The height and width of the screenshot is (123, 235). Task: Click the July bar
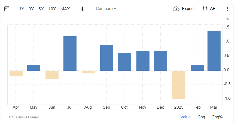70,54
